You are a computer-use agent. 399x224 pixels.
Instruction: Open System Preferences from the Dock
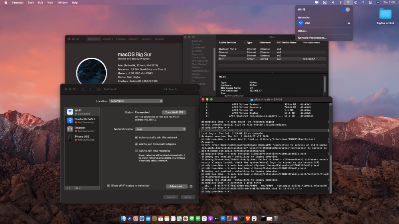coord(229,218)
